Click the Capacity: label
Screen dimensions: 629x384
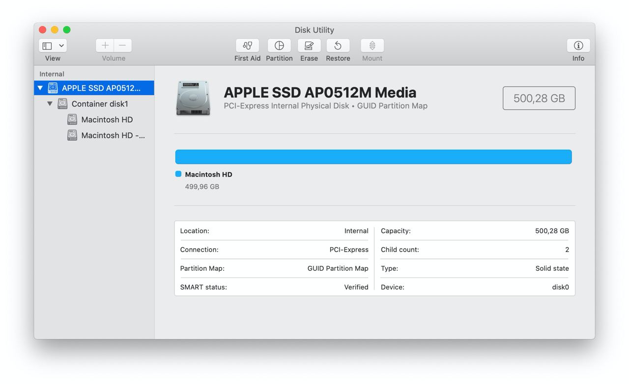point(396,231)
